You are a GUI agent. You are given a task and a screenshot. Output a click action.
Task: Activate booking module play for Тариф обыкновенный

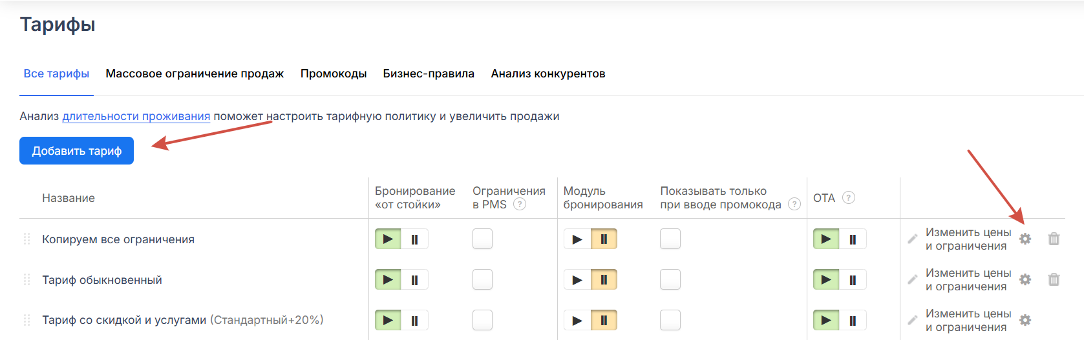[x=577, y=279]
